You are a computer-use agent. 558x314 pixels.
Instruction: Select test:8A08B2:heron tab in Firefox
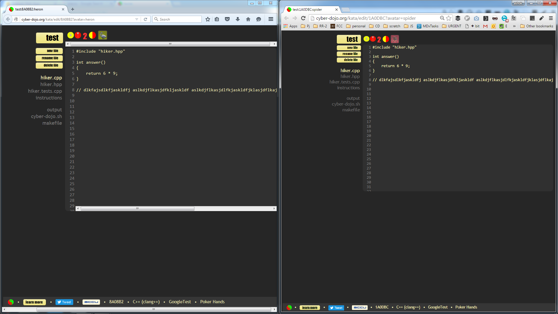[36, 9]
